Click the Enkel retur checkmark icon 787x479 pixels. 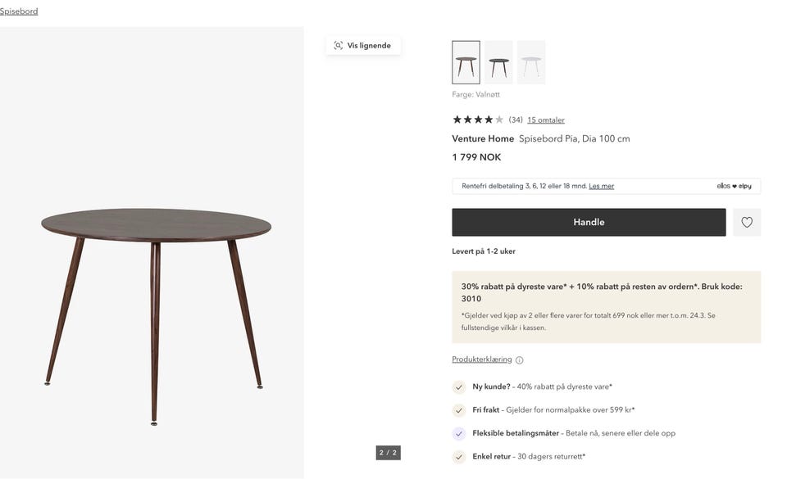459,457
